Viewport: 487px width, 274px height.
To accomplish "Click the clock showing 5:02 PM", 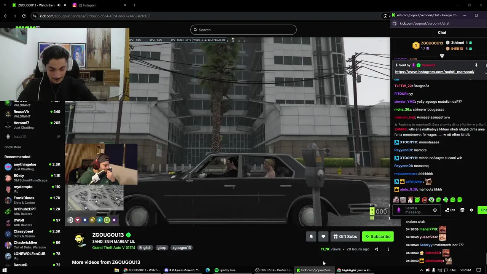I will (465, 270).
